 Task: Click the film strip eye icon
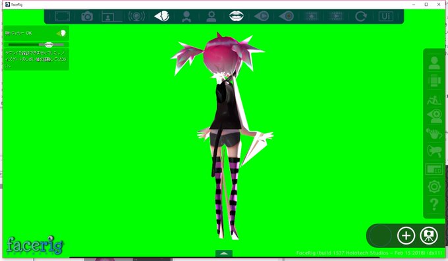tap(312, 16)
